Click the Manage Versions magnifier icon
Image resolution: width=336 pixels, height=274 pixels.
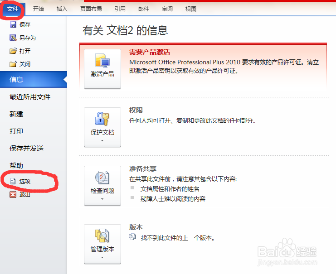click(102, 236)
